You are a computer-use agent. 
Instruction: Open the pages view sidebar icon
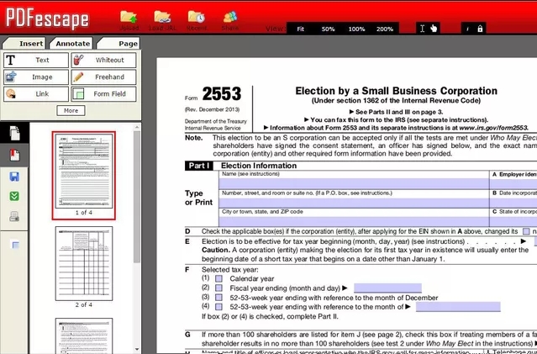[x=14, y=134]
